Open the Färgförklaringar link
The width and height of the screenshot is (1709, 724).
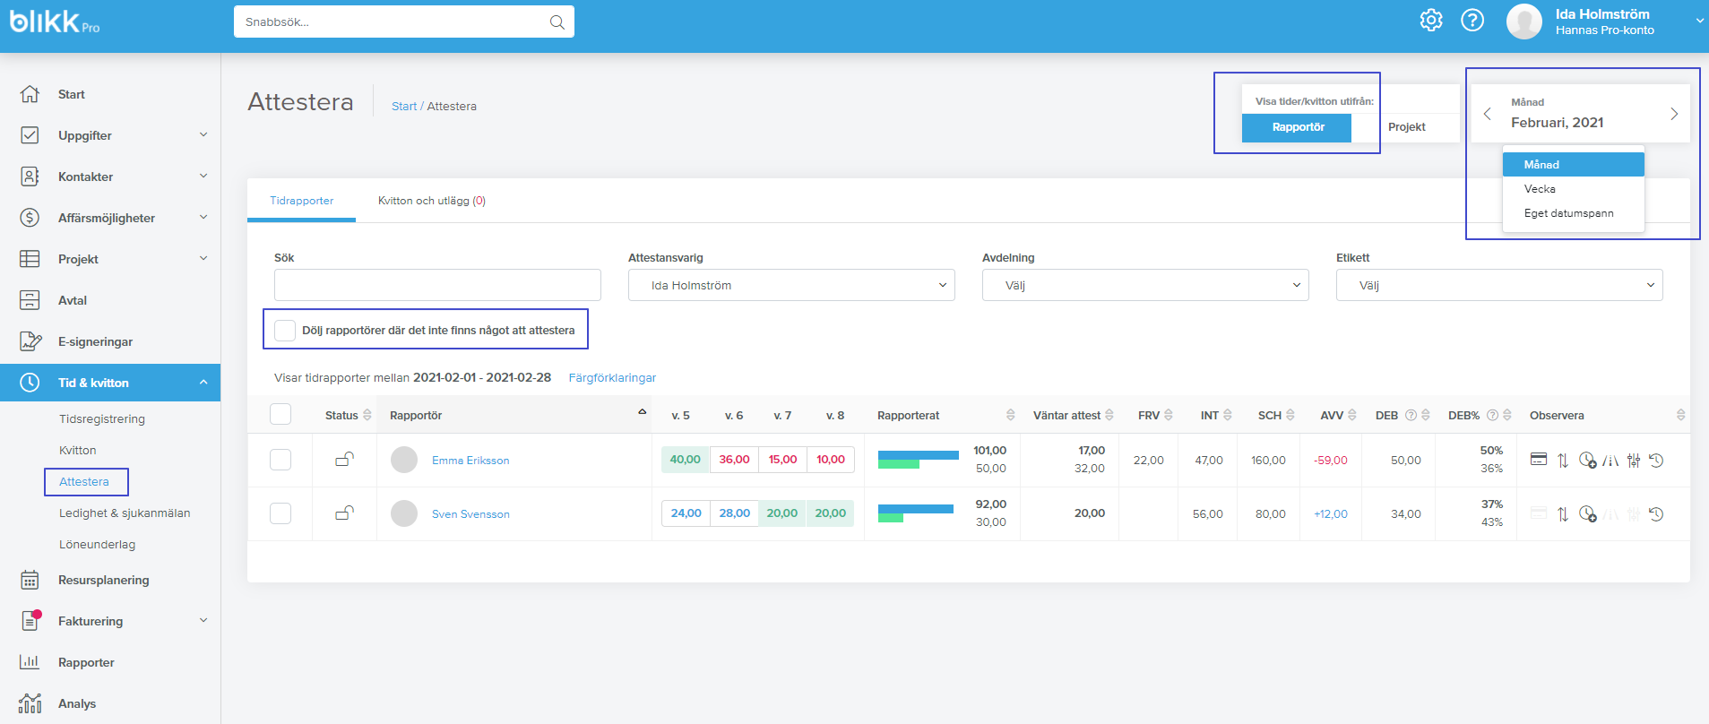(612, 378)
